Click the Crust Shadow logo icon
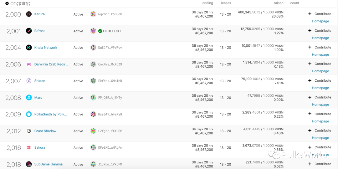 (x=29, y=131)
